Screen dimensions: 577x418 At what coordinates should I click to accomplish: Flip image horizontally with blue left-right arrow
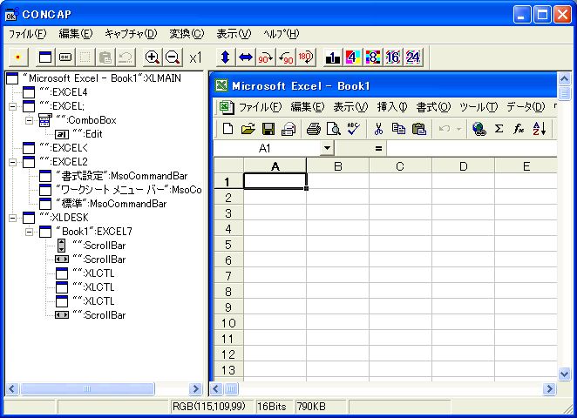[x=246, y=57]
